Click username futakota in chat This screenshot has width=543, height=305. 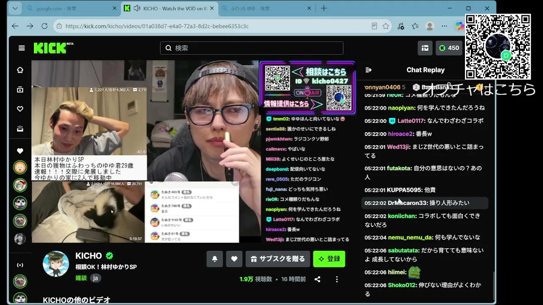click(399, 168)
